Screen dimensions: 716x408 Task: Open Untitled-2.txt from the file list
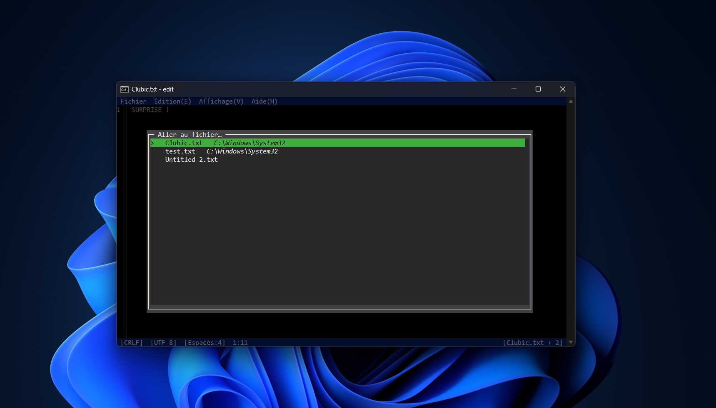(x=191, y=159)
